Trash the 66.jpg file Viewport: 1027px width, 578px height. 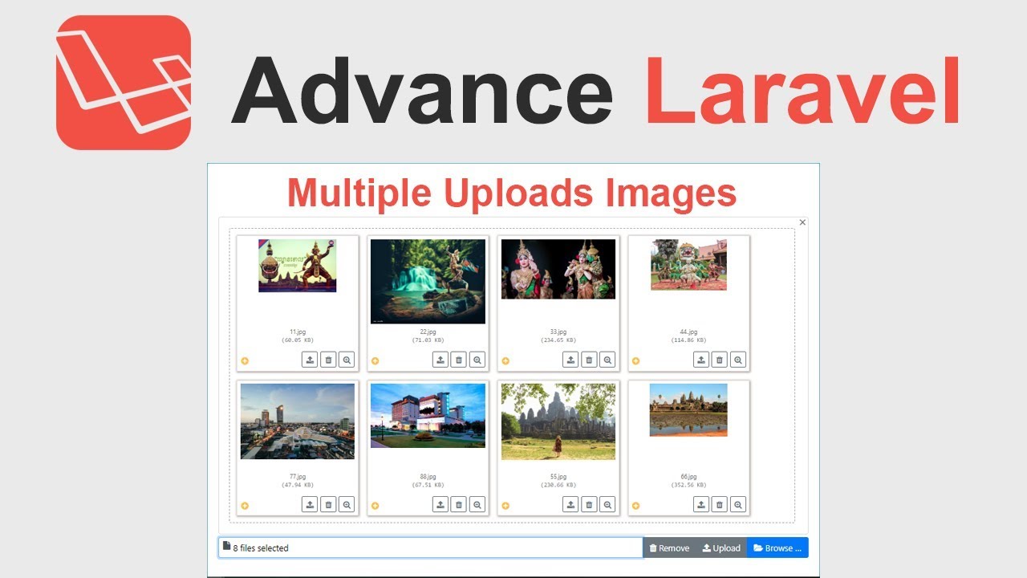(720, 505)
